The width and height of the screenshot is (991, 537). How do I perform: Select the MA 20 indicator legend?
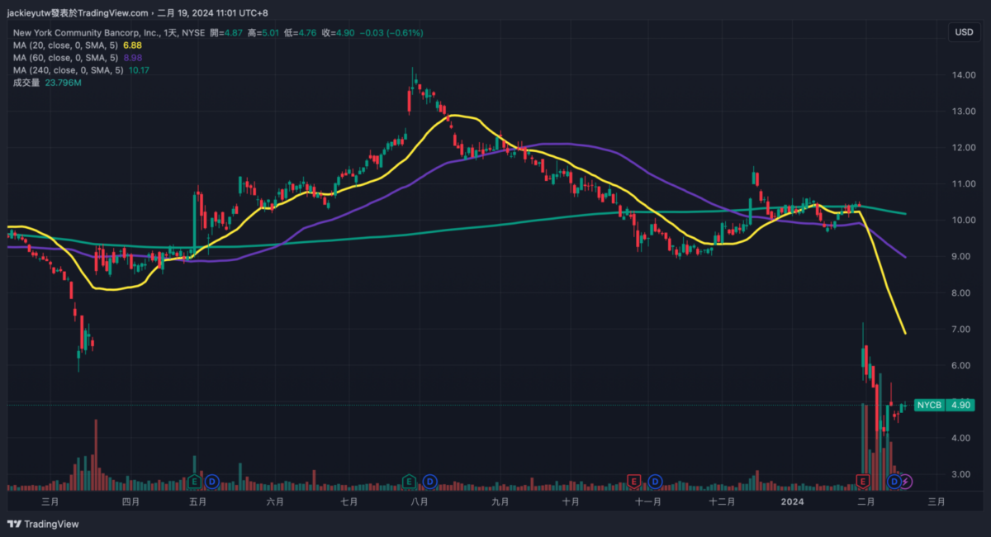click(66, 45)
